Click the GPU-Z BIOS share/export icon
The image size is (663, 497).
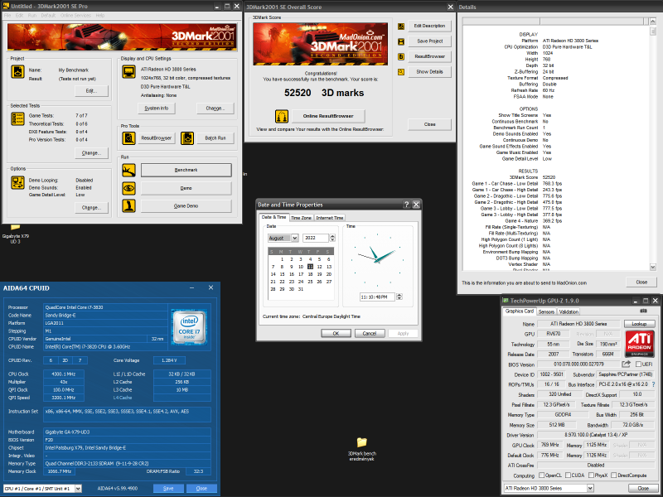pyautogui.click(x=626, y=364)
